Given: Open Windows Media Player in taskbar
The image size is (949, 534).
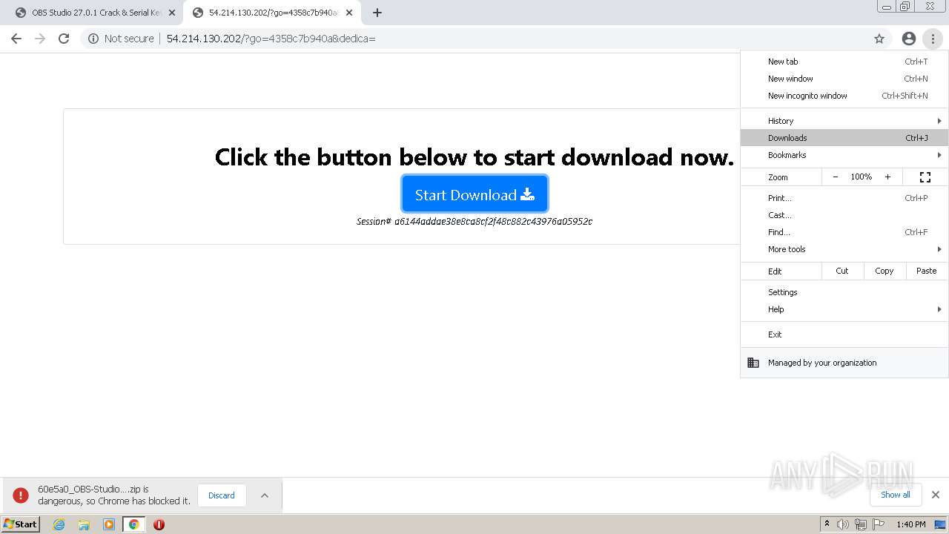Looking at the screenshot, I should click(x=109, y=524).
